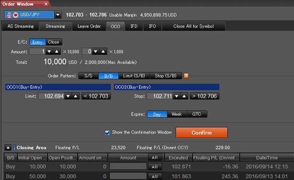
Task: Increase the x1,000 amount value
Action: (103, 51)
